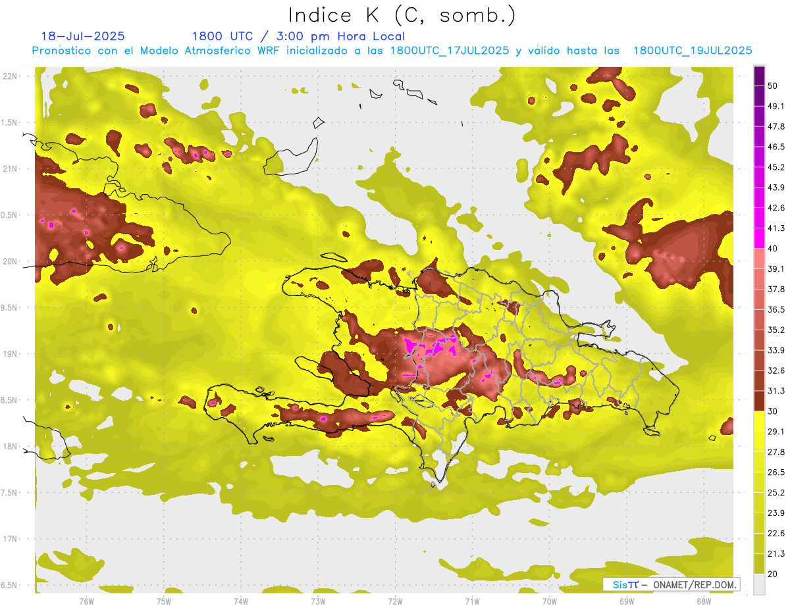790x610 pixels.
Task: Pick the salmon segment between 39.1 and 40
Action: (x=759, y=259)
